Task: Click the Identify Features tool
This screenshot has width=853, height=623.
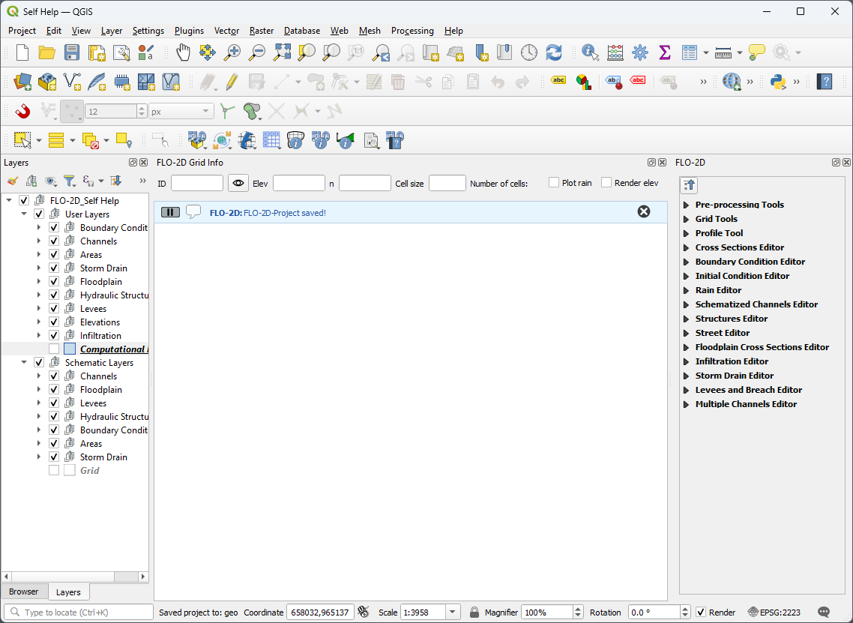Action: pyautogui.click(x=590, y=52)
